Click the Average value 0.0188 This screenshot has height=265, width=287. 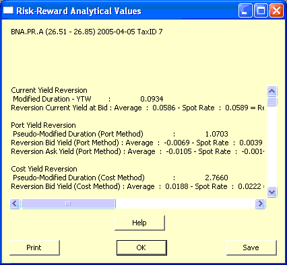pos(177,186)
